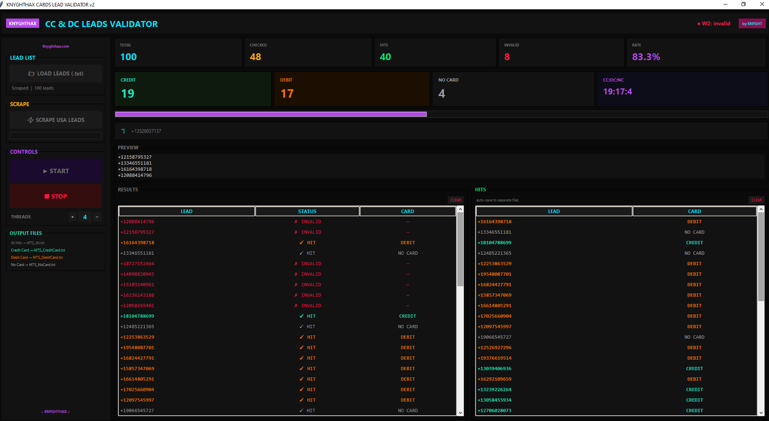Open the 'by KNYGHT' button
The image size is (769, 421).
pyautogui.click(x=752, y=24)
